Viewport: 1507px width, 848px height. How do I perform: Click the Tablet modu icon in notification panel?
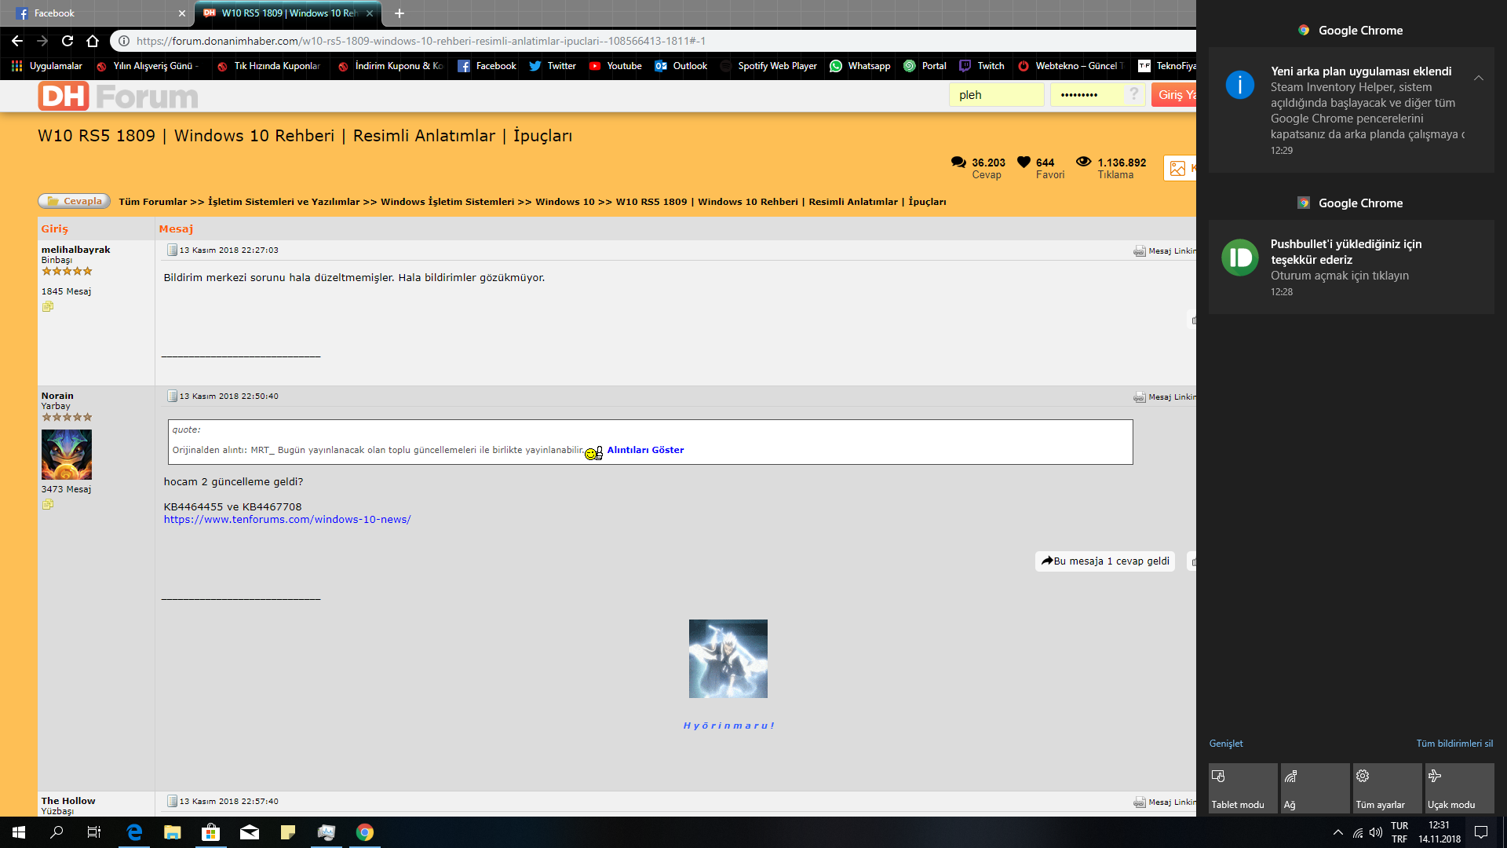pyautogui.click(x=1240, y=789)
